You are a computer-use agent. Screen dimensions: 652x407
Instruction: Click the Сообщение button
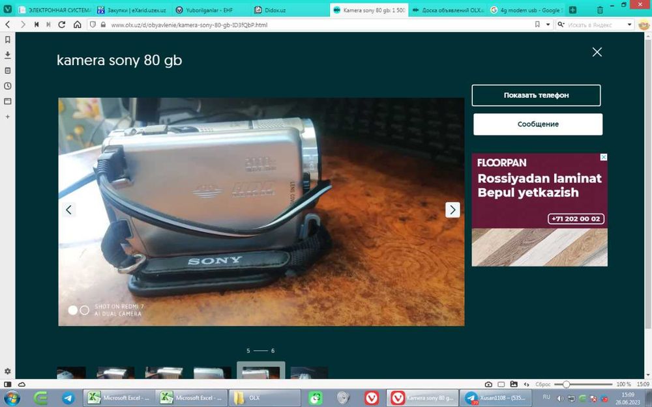click(538, 124)
